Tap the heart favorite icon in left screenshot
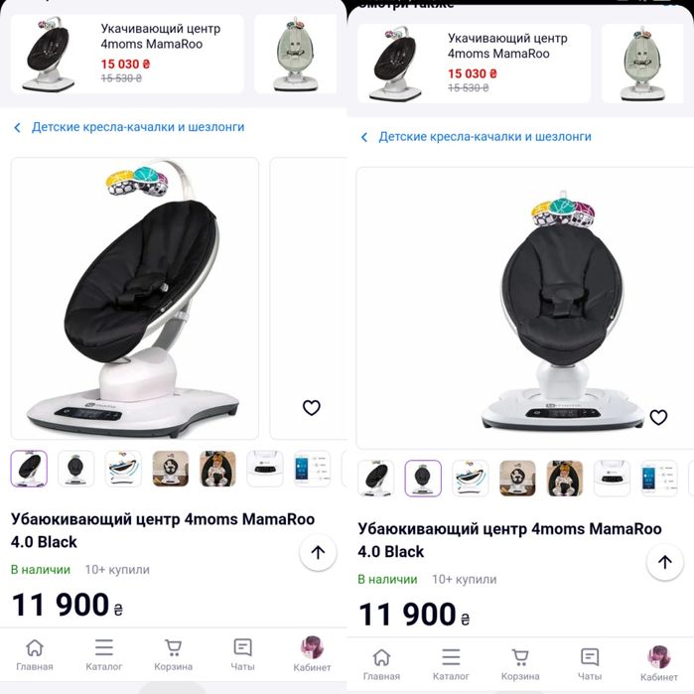The image size is (694, 694). click(x=312, y=407)
